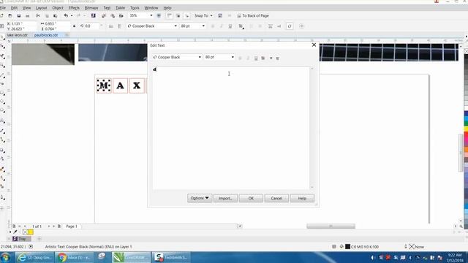
Task: Click the Undo arrow icon
Action: pyautogui.click(x=66, y=15)
